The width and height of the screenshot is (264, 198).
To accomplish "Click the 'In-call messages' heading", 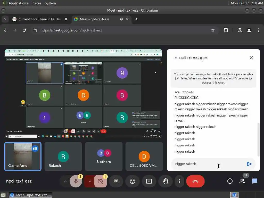I will click(x=191, y=58).
